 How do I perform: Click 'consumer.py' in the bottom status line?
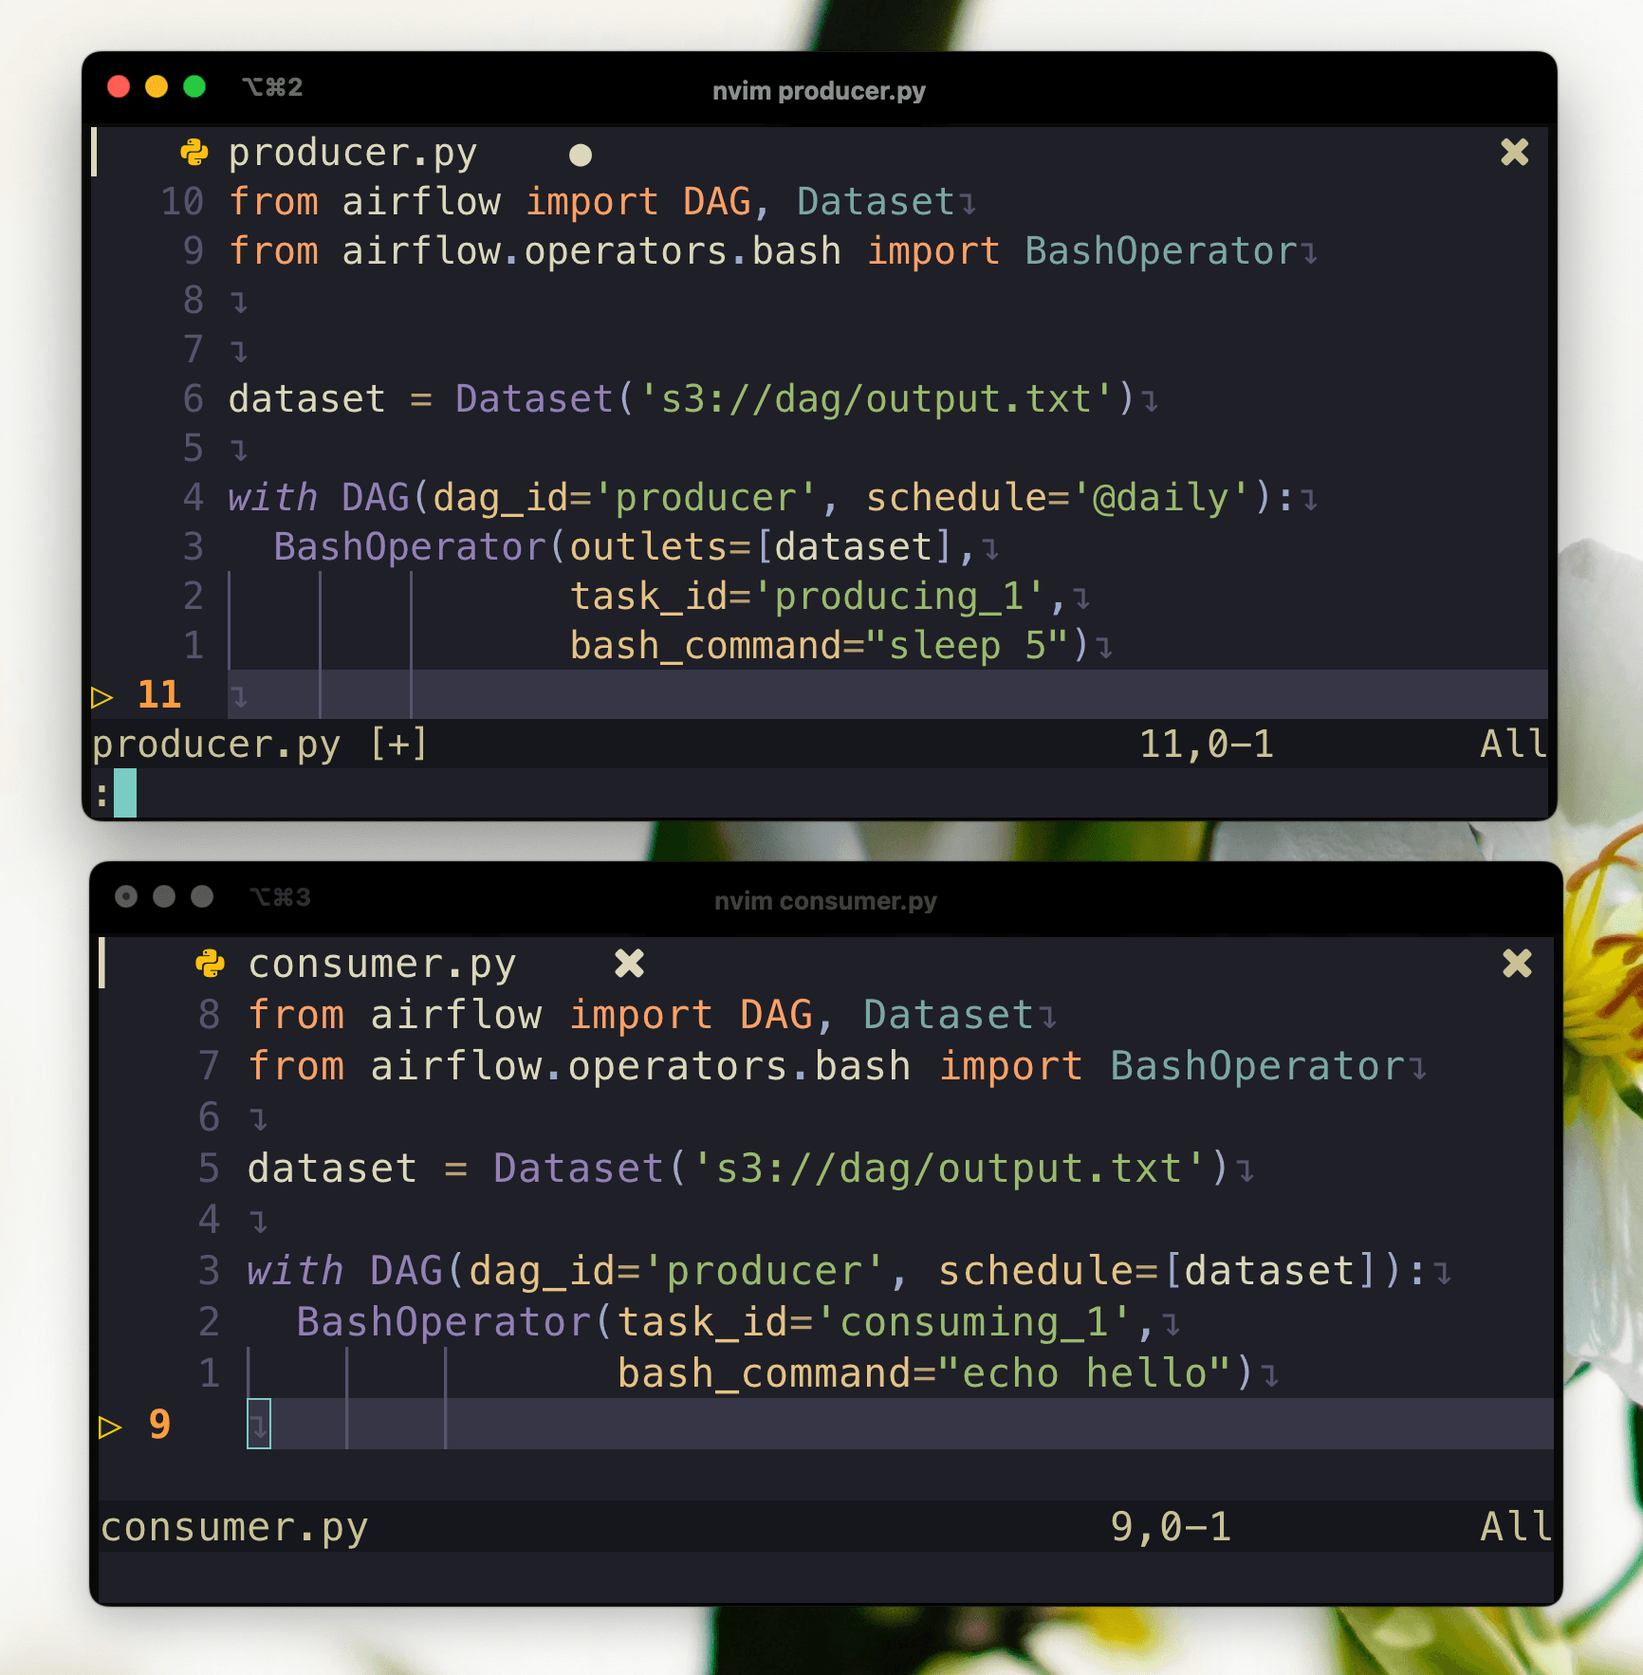click(234, 1528)
